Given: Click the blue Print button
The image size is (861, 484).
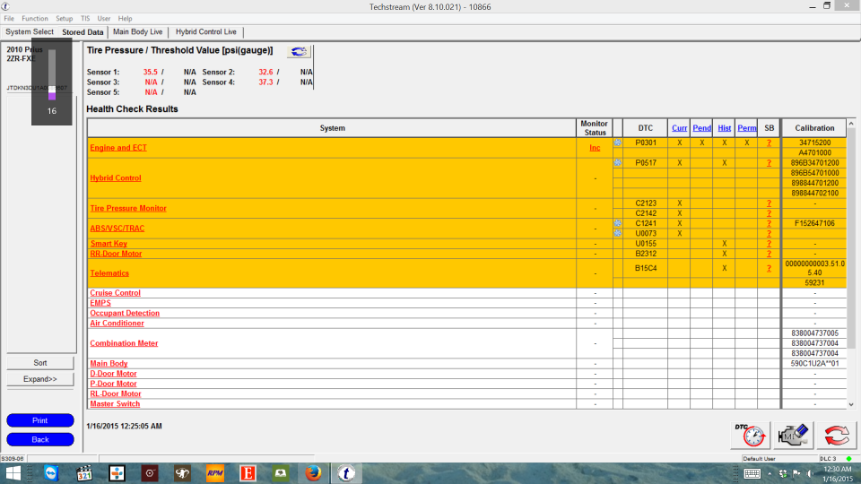Looking at the screenshot, I should (40, 420).
